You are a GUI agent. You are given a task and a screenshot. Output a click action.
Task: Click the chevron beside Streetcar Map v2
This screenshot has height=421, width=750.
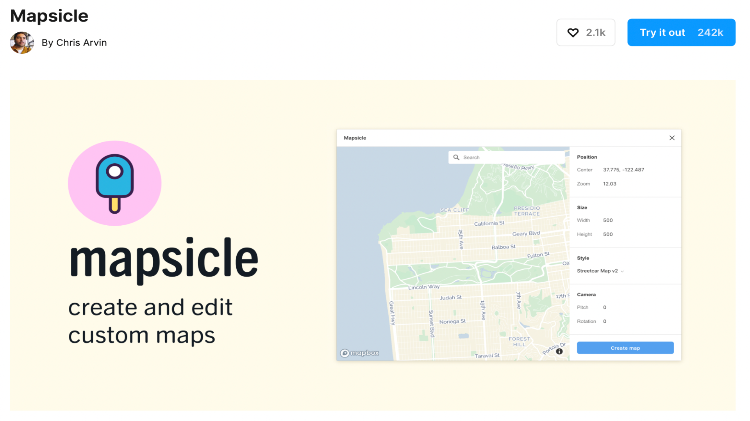coord(622,271)
